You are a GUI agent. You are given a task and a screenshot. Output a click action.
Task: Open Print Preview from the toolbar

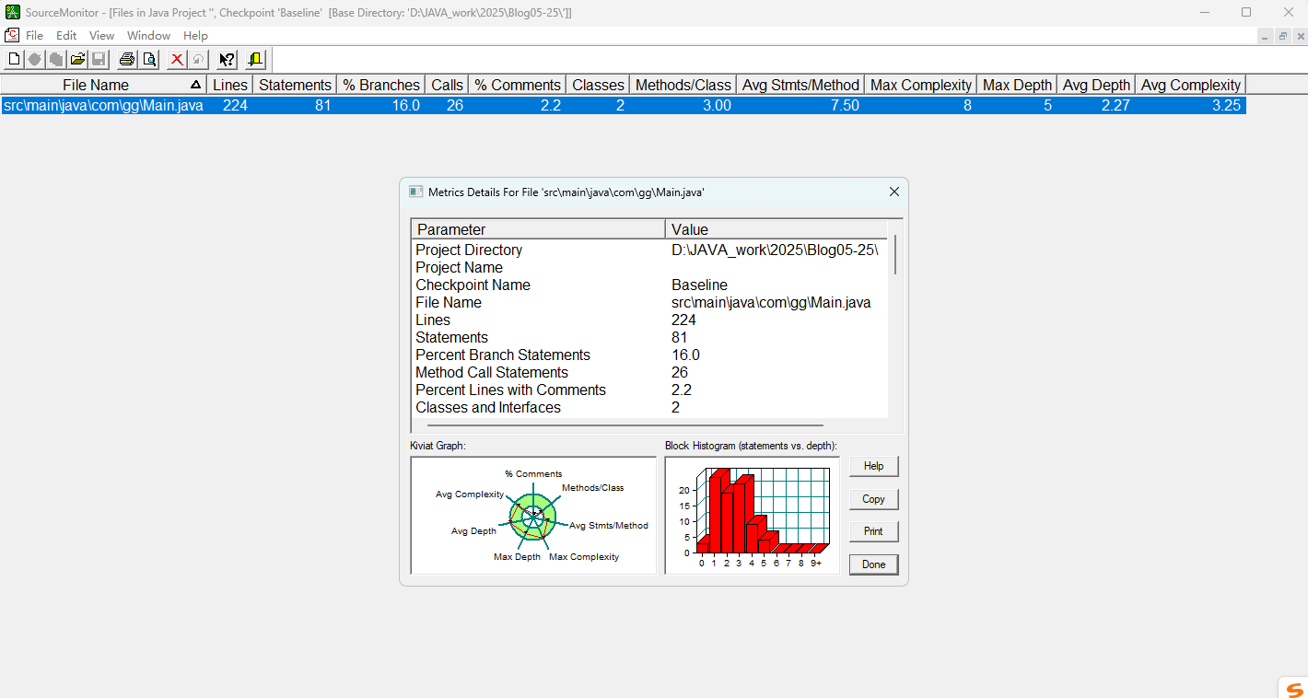coord(148,60)
